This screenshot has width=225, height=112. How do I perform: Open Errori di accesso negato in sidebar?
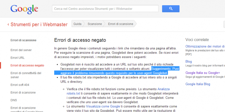coord(27,65)
